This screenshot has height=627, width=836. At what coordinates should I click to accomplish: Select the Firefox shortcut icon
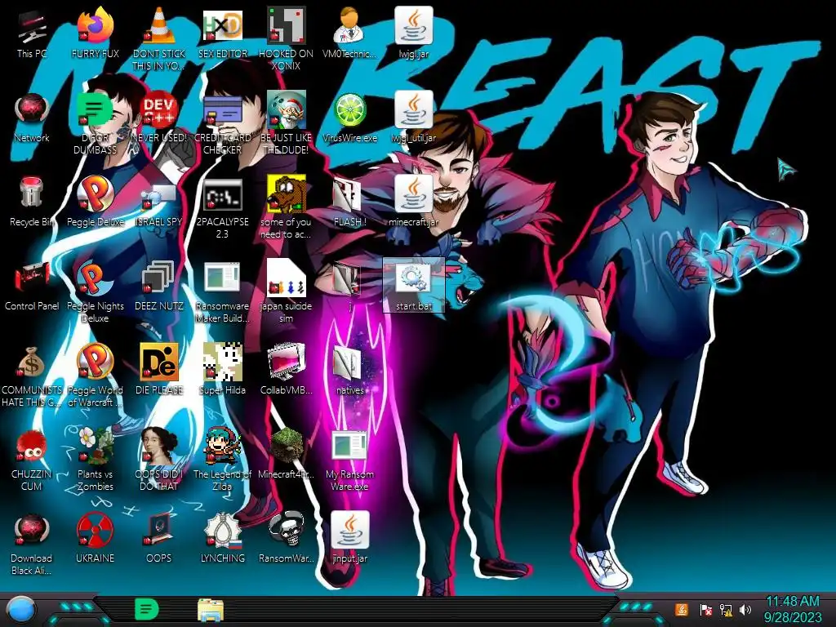(96, 33)
